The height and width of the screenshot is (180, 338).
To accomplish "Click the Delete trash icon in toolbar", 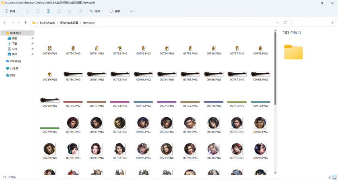I will (x=80, y=11).
